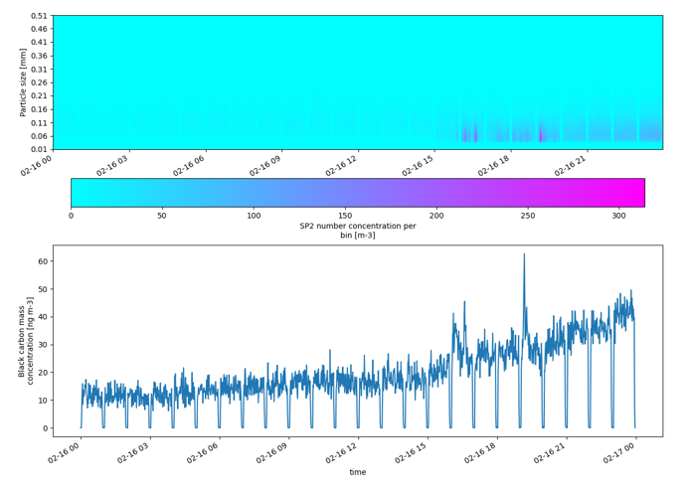The width and height of the screenshot is (686, 492).
Task: Click '02-16 12' tick under the line plot
Action: [342, 452]
